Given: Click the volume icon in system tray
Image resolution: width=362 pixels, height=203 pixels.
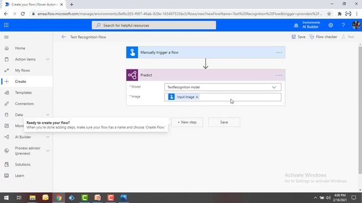Looking at the screenshot, I should (x=328, y=198).
